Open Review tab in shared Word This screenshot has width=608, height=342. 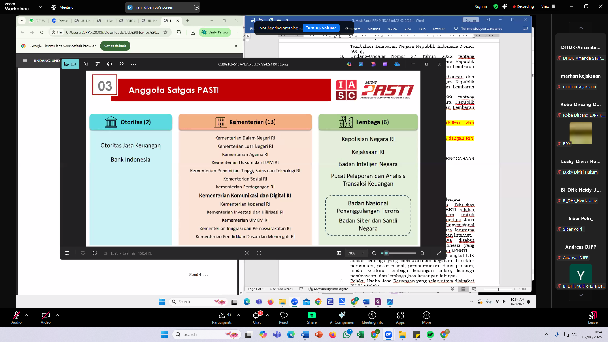(x=392, y=29)
